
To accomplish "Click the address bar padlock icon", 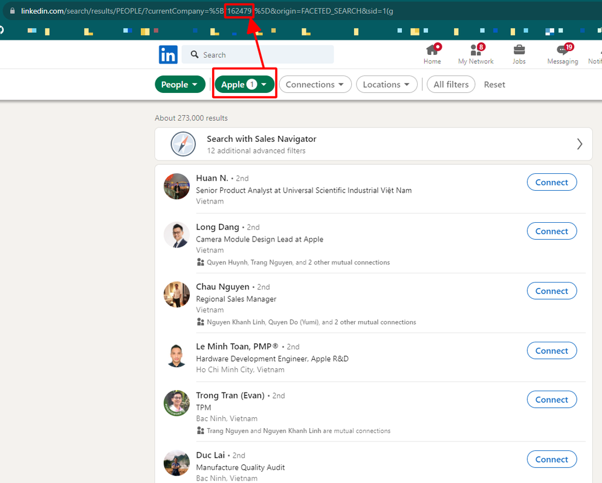I will pyautogui.click(x=12, y=11).
